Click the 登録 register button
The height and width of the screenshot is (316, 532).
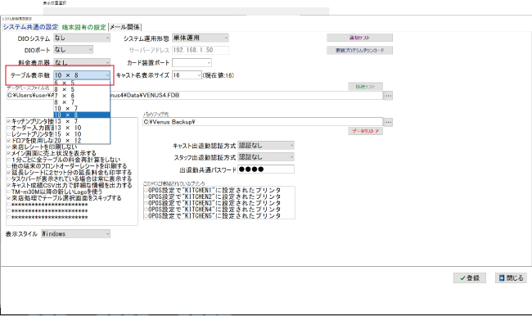(470, 278)
